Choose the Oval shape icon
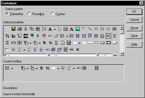The height and width of the screenshot is (98, 145). click(x=96, y=29)
